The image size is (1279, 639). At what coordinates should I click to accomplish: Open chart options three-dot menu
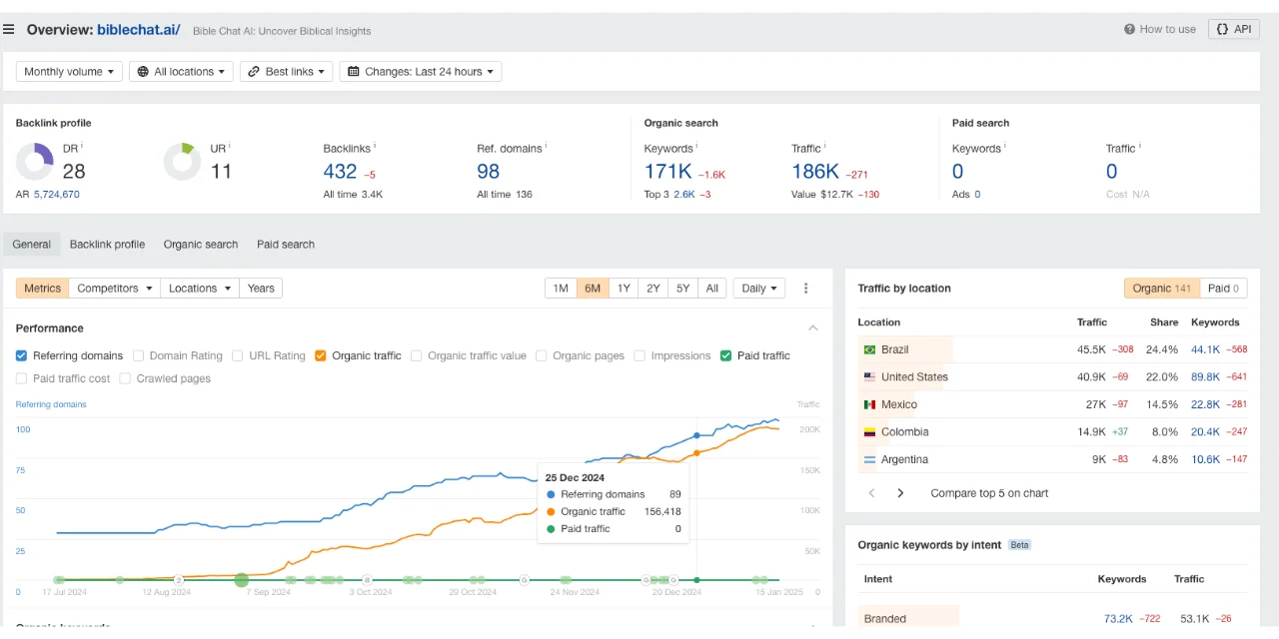click(x=805, y=289)
